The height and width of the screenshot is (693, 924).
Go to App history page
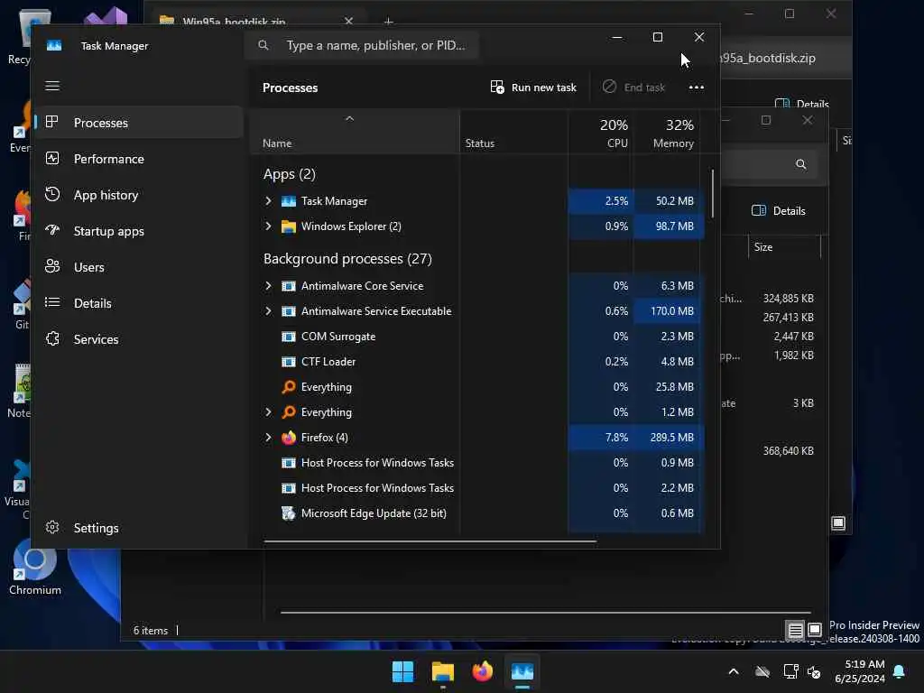[x=140, y=195]
